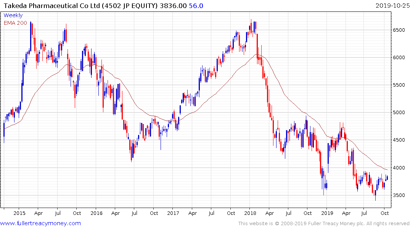Click the last price value 3836.00
The width and height of the screenshot is (410, 229).
173,6
